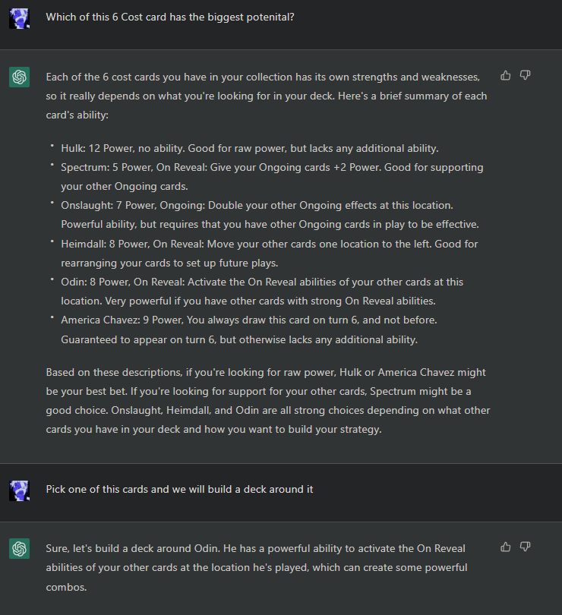Thumbs up the 6 cost cards summary response
562x615 pixels.
[x=506, y=75]
